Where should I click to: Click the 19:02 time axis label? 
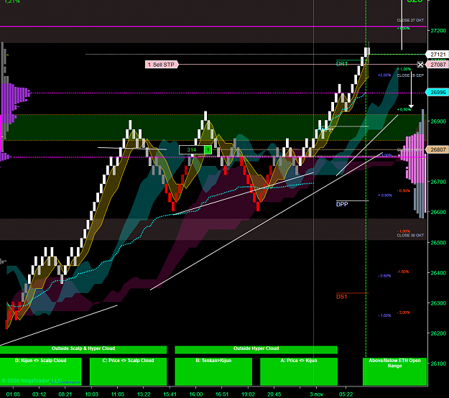[248, 394]
